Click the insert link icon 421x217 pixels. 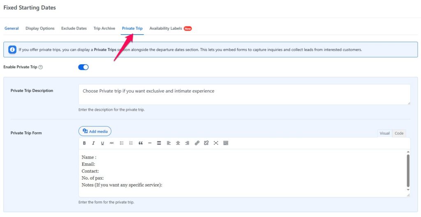click(197, 143)
